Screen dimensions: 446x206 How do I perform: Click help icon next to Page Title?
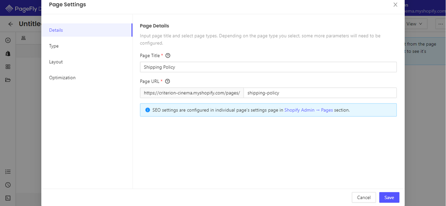(168, 56)
